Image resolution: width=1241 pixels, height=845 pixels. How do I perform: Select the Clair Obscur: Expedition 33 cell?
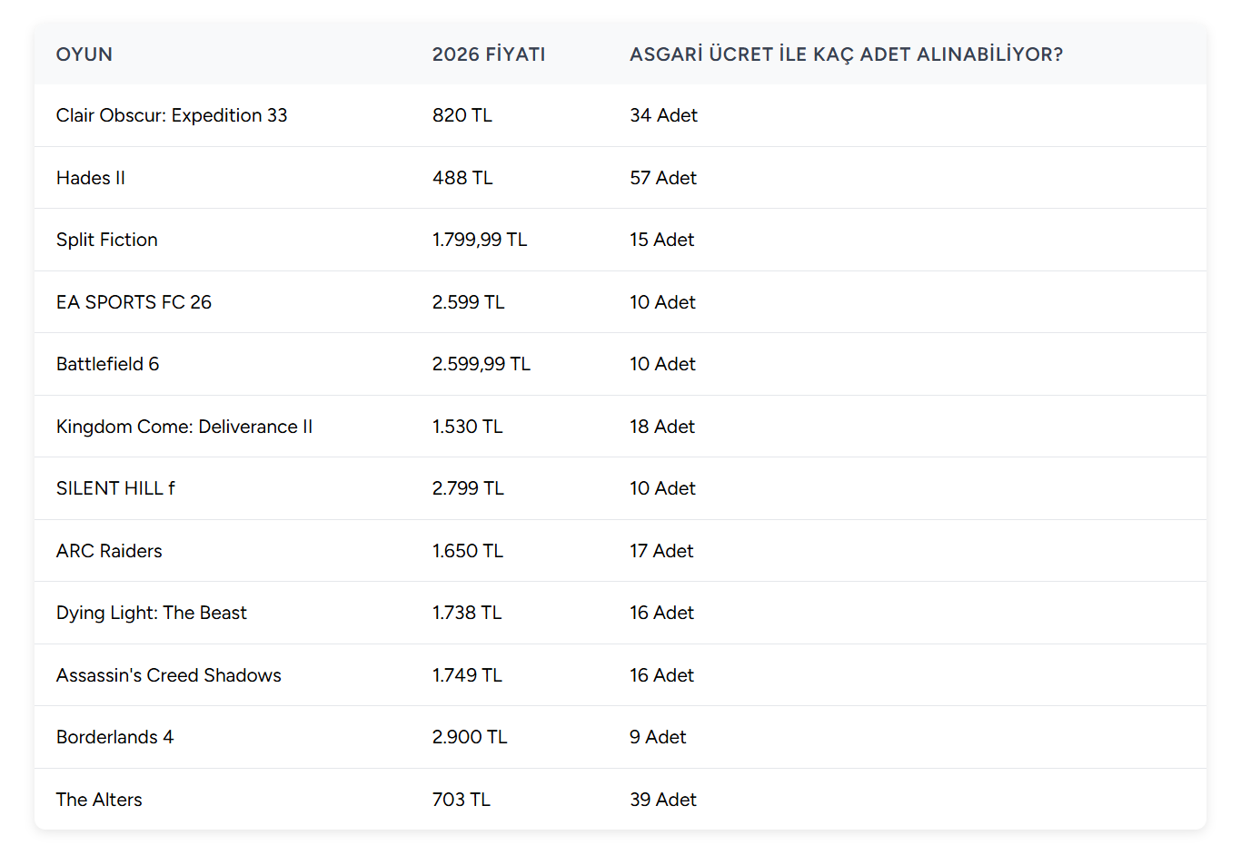pyautogui.click(x=172, y=115)
